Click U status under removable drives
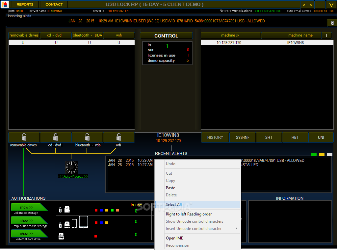 click(23, 43)
